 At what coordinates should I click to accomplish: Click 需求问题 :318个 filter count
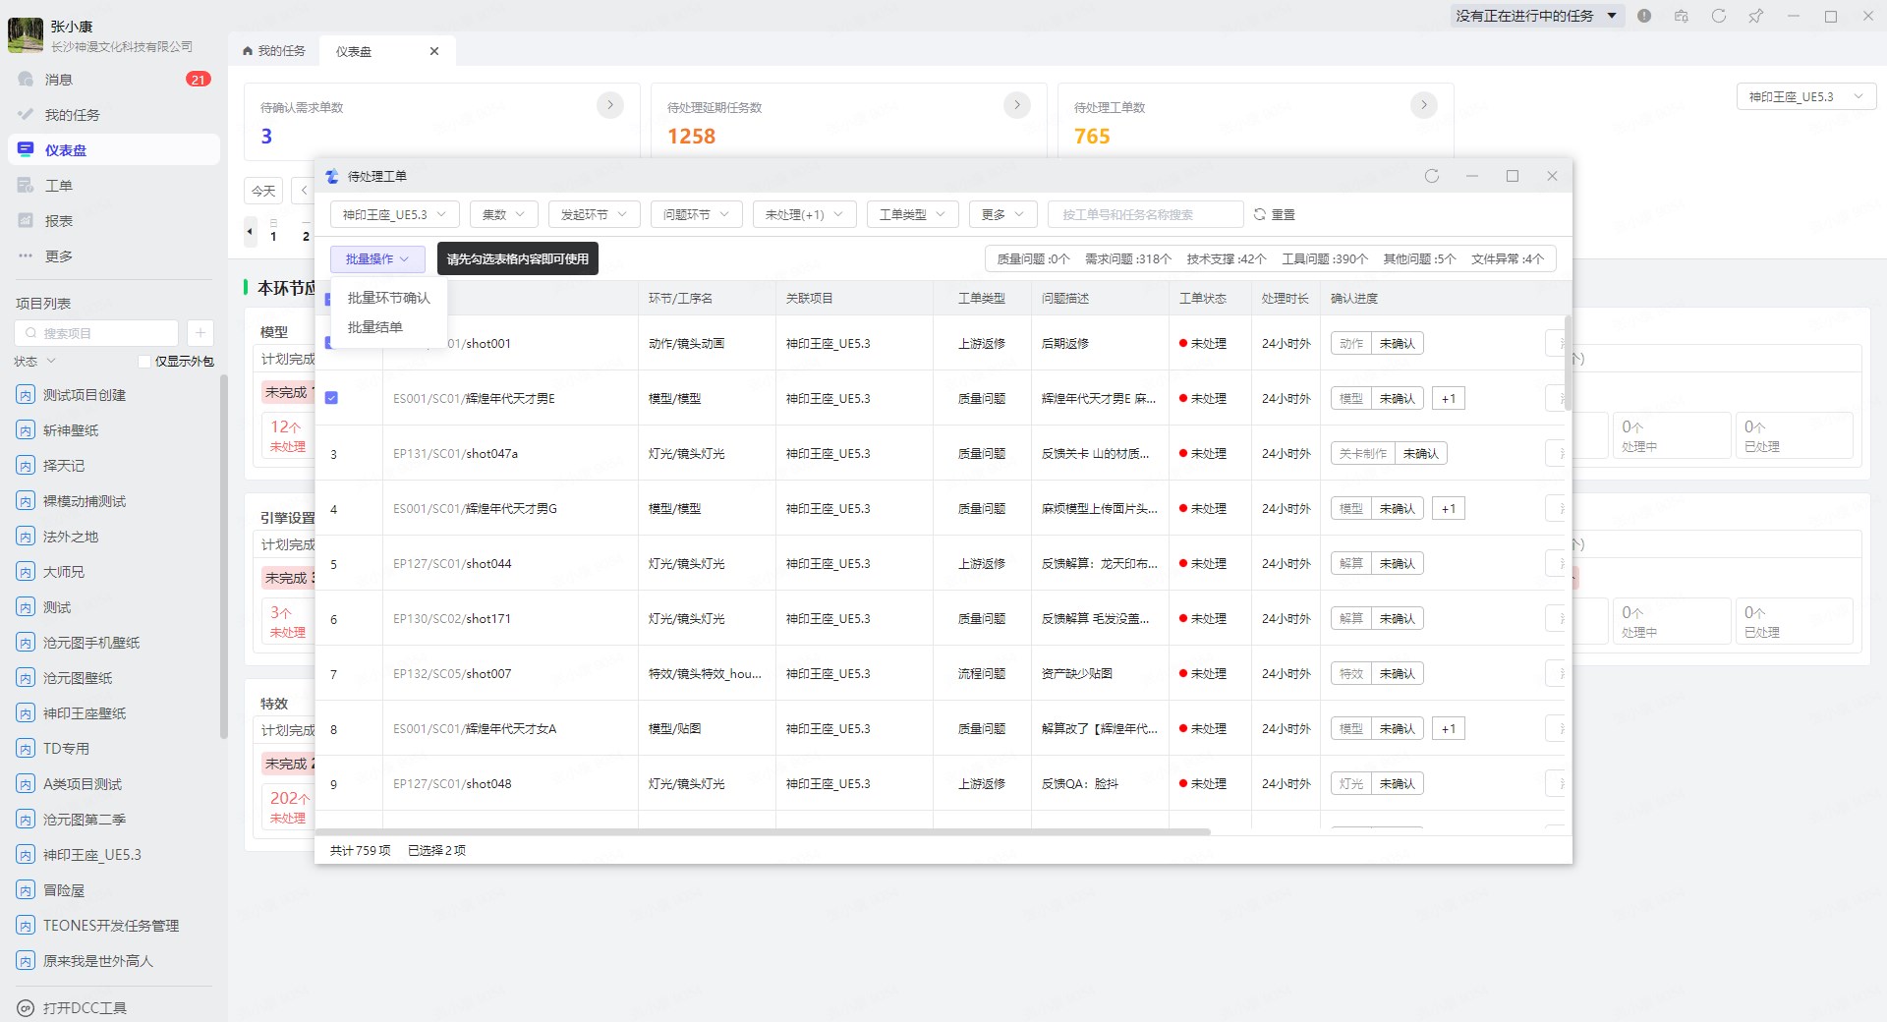point(1128,258)
